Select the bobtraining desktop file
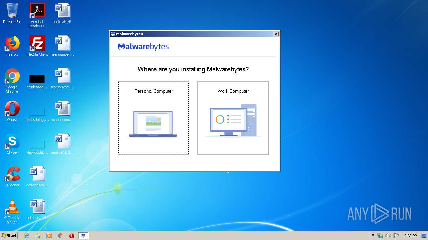Screen dimensions: 428x240 pos(37,113)
